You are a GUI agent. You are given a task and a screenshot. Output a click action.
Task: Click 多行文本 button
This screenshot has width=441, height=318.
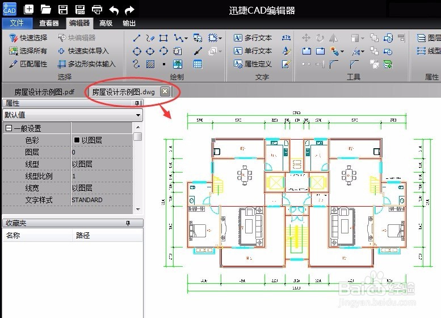tap(253, 37)
